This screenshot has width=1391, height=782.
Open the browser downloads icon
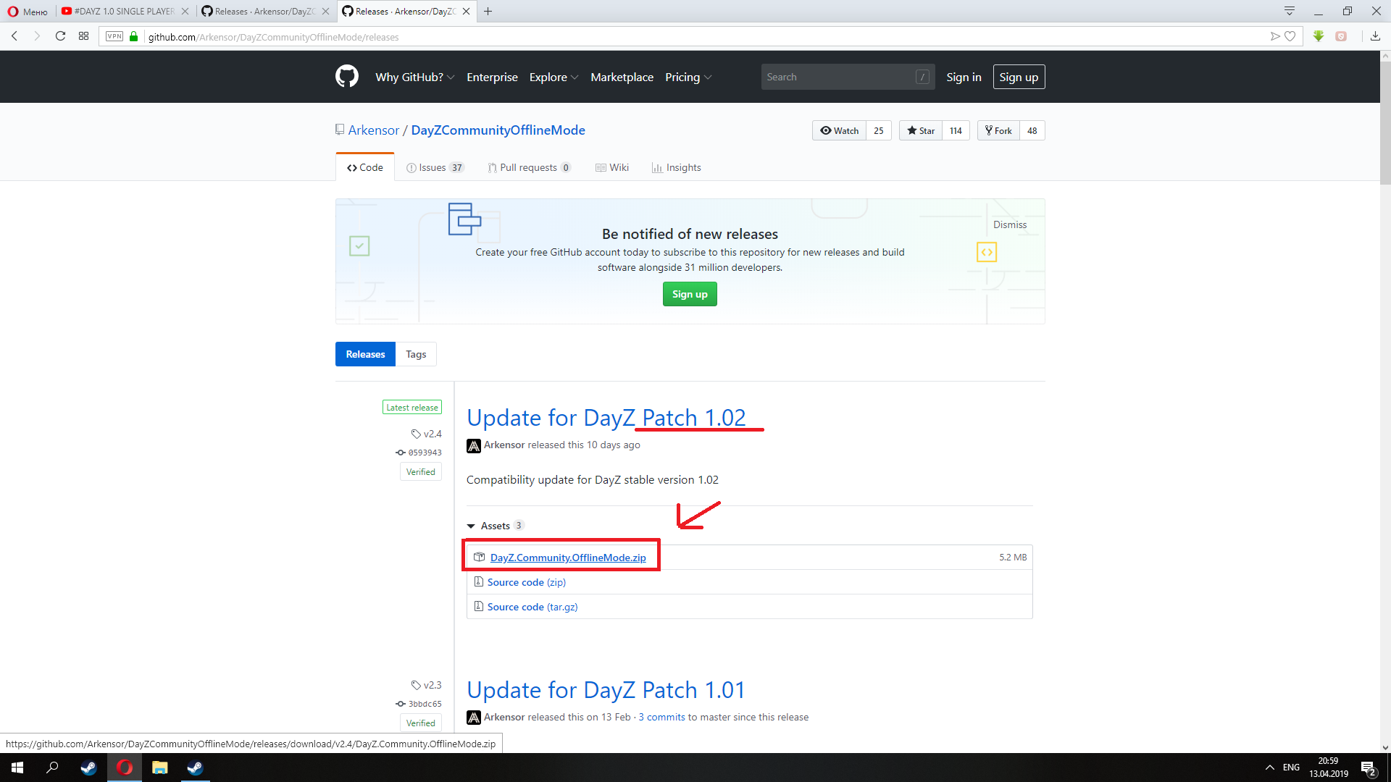click(1375, 36)
